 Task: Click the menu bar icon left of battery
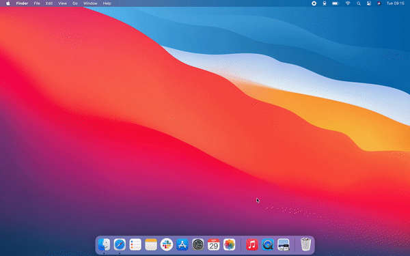coord(325,3)
